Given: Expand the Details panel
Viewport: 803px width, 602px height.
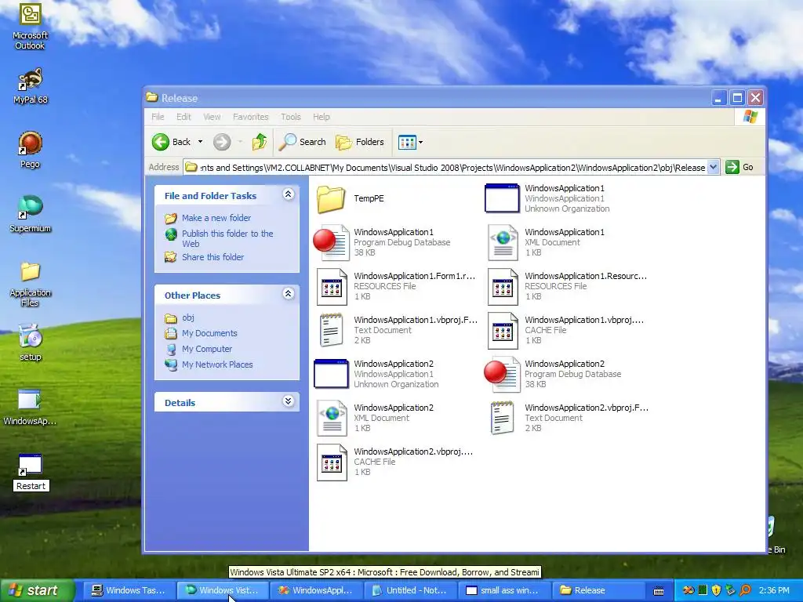Looking at the screenshot, I should [289, 401].
